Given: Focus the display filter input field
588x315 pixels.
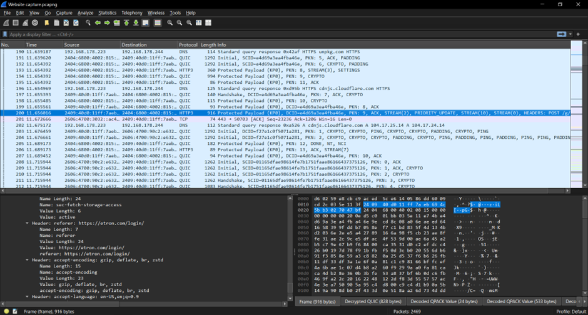Looking at the screenshot, I should click(x=281, y=34).
